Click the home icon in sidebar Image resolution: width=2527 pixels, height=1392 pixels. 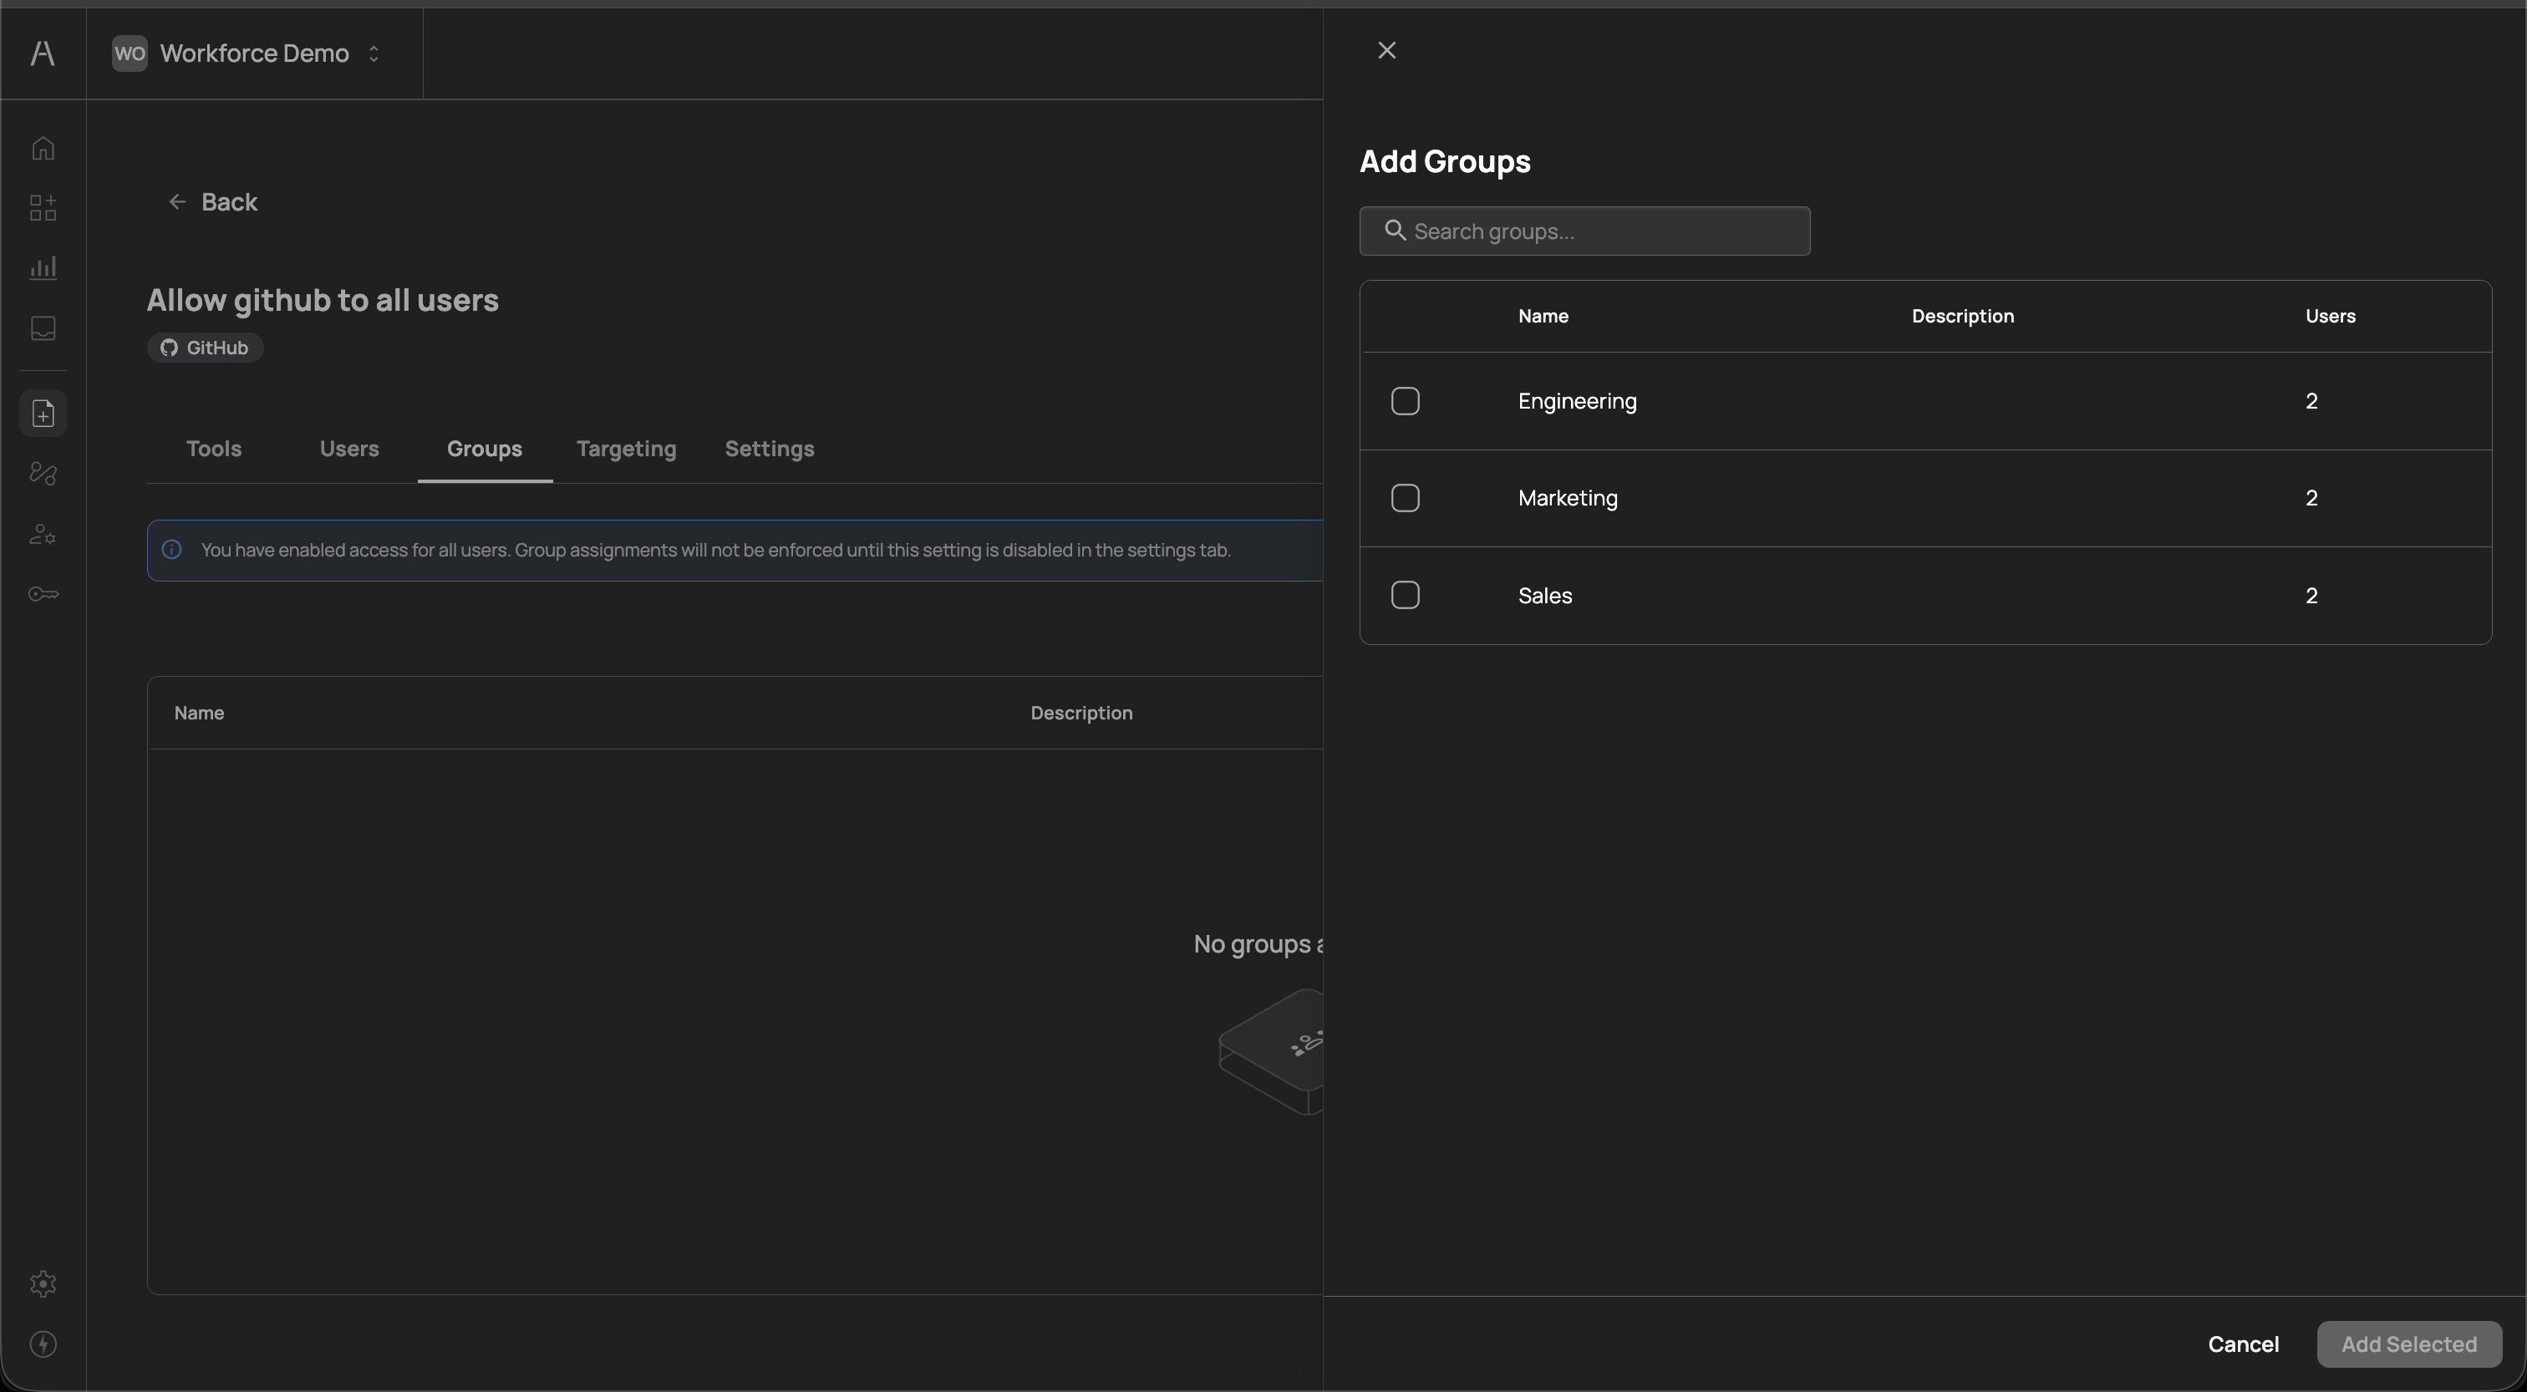point(43,148)
